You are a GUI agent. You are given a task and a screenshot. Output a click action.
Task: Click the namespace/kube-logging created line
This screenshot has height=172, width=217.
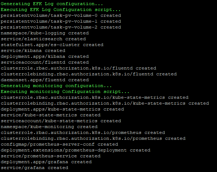point(45,33)
